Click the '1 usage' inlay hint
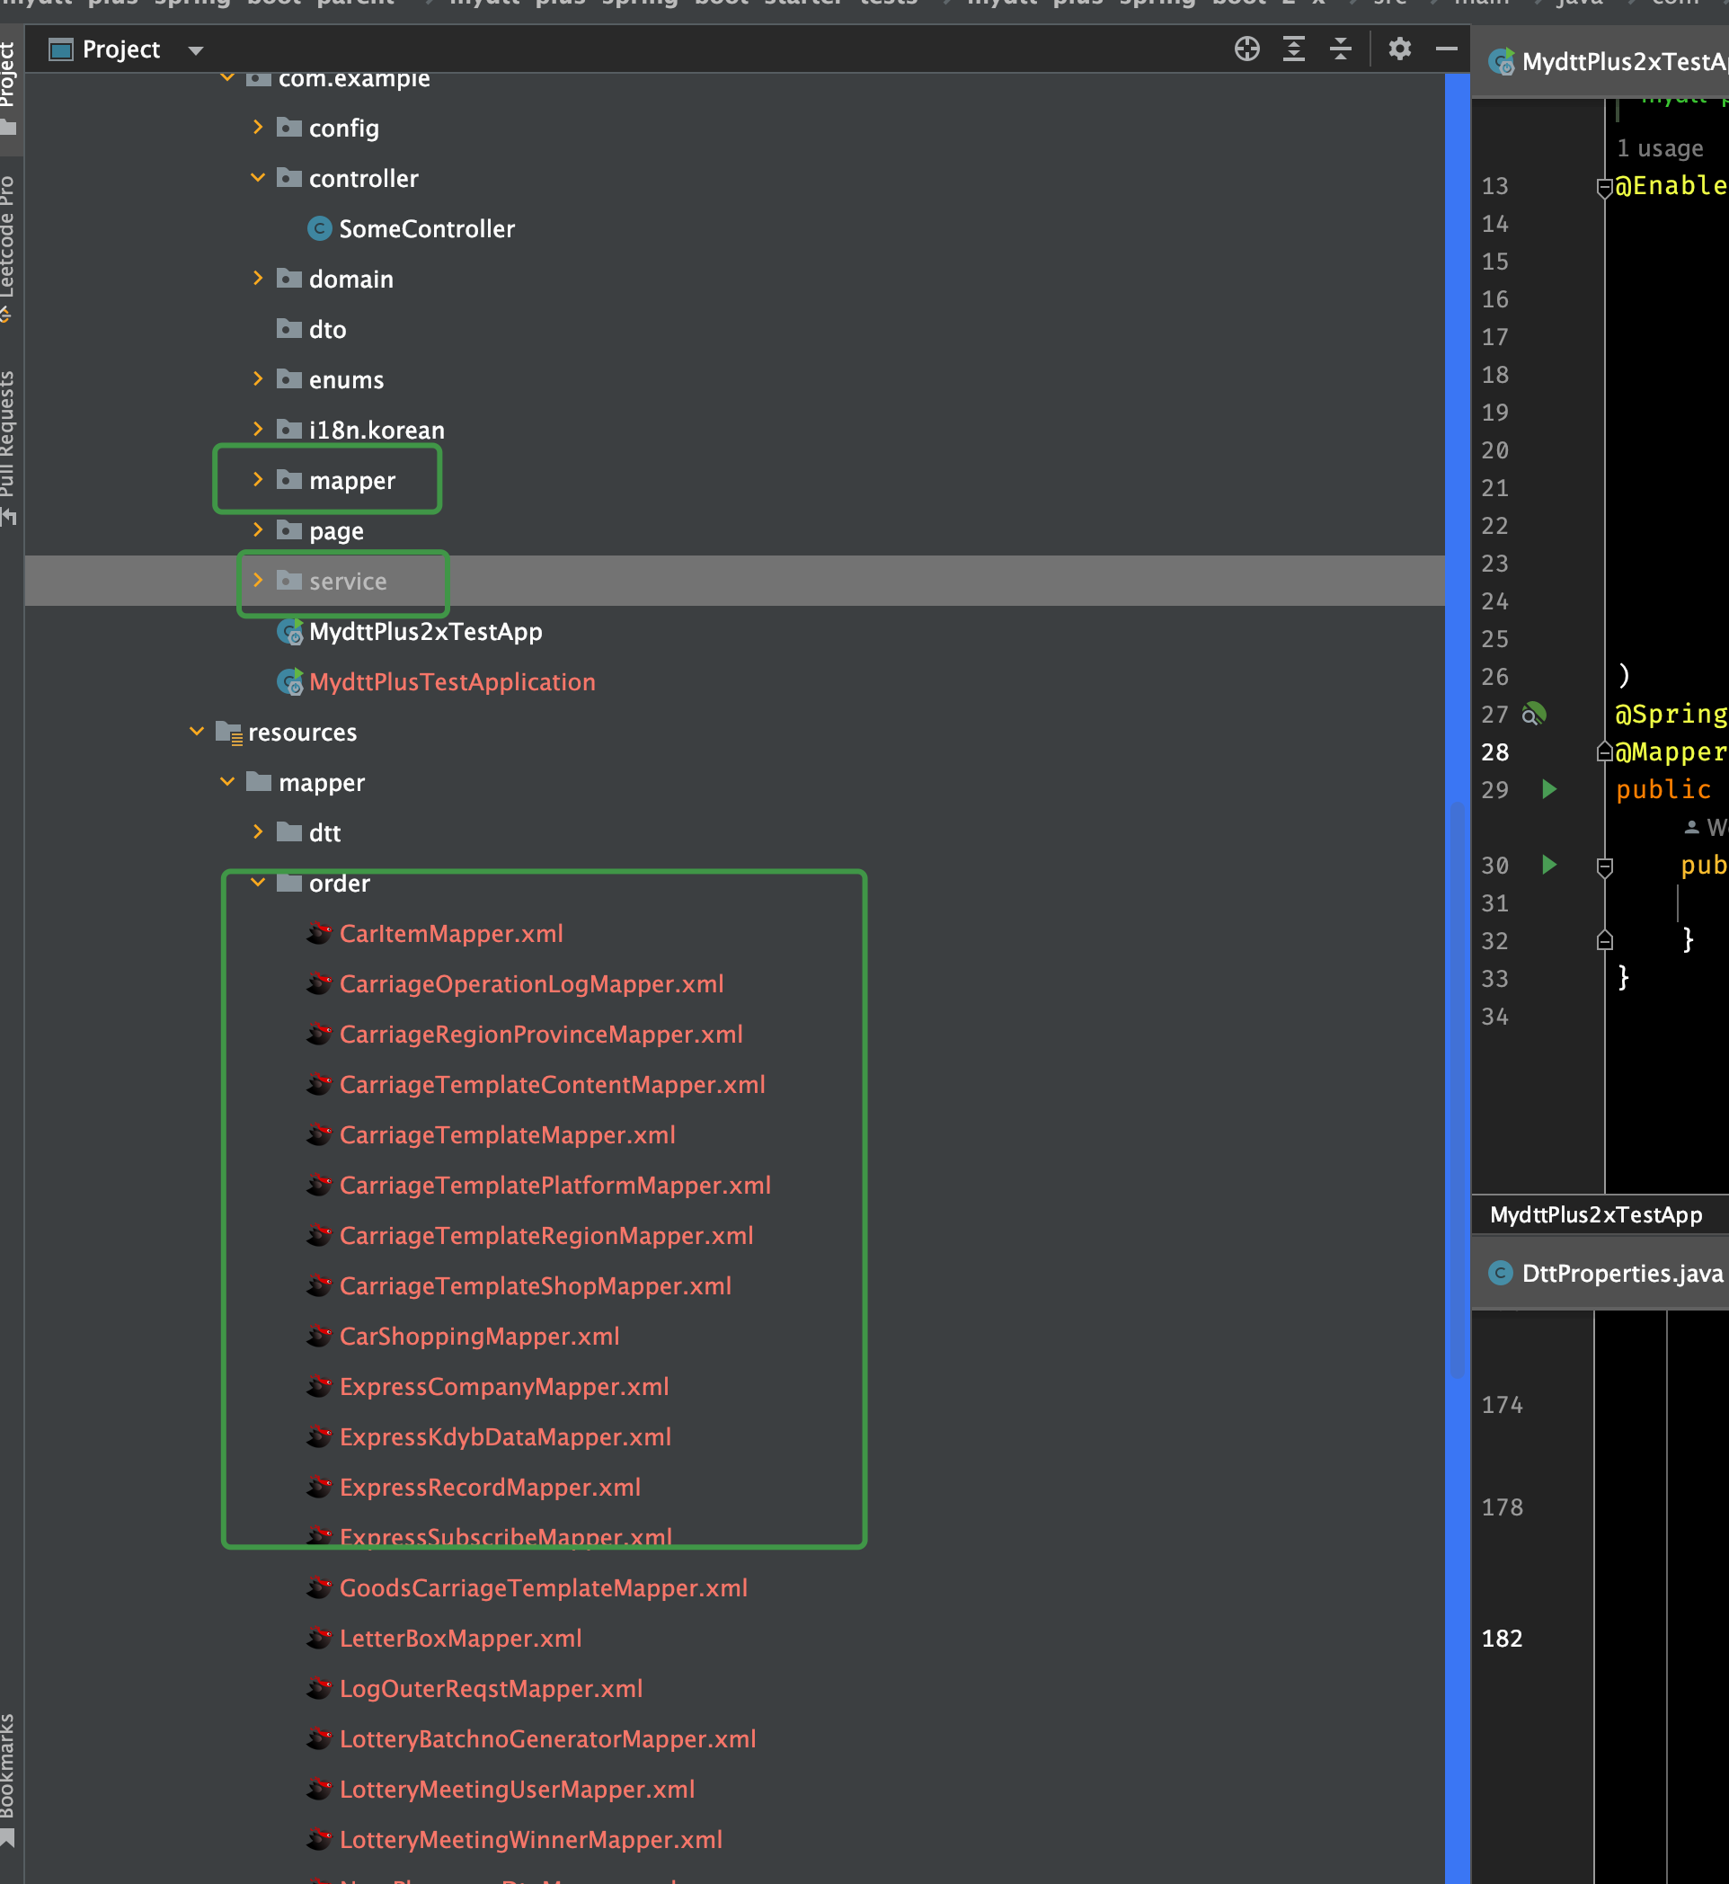 pyautogui.click(x=1659, y=149)
